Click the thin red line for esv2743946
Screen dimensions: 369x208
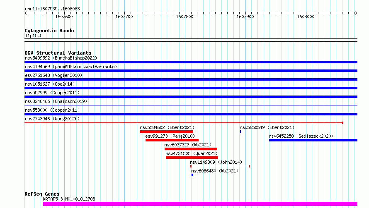coord(184,122)
